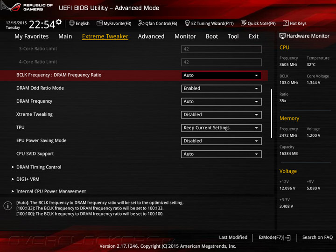Click the settings list scrollbar

(272, 113)
